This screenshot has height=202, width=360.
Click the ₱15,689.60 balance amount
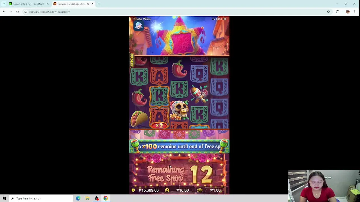click(x=148, y=190)
